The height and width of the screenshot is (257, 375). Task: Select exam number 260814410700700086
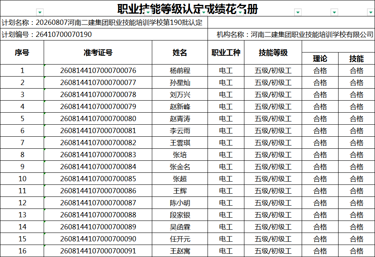pyautogui.click(x=98, y=191)
